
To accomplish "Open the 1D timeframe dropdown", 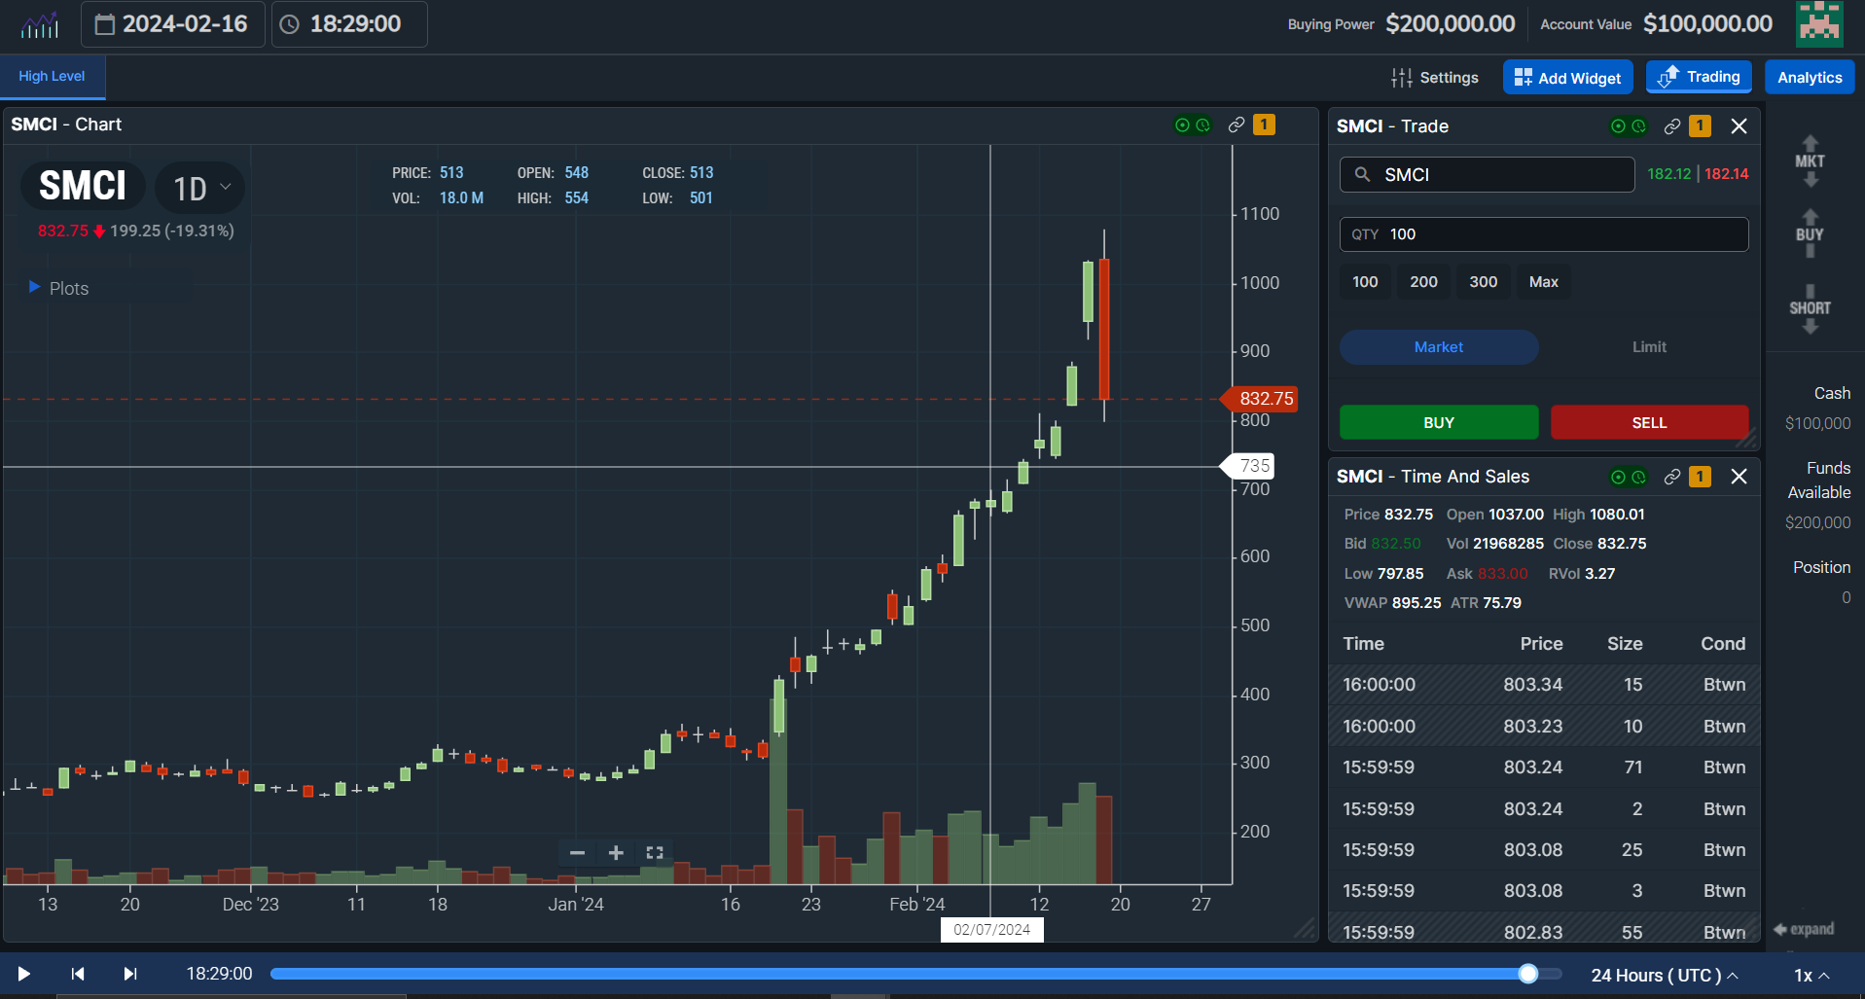I will coord(199,187).
